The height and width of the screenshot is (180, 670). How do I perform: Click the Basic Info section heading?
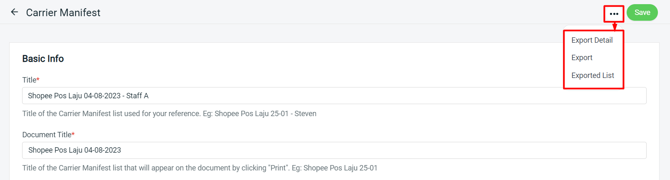(x=43, y=59)
